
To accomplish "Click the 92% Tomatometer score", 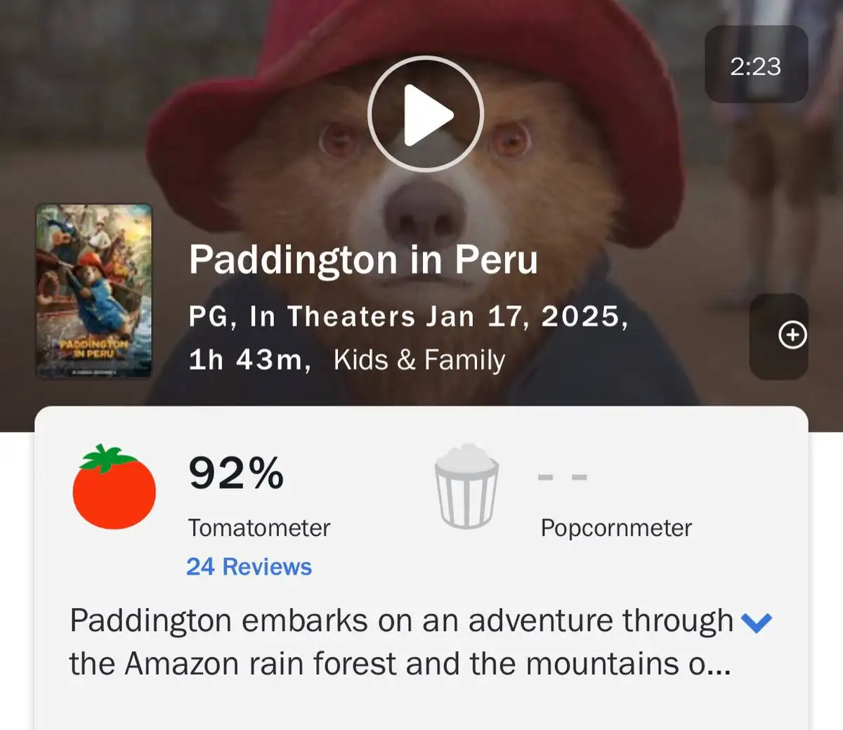I will pos(236,474).
